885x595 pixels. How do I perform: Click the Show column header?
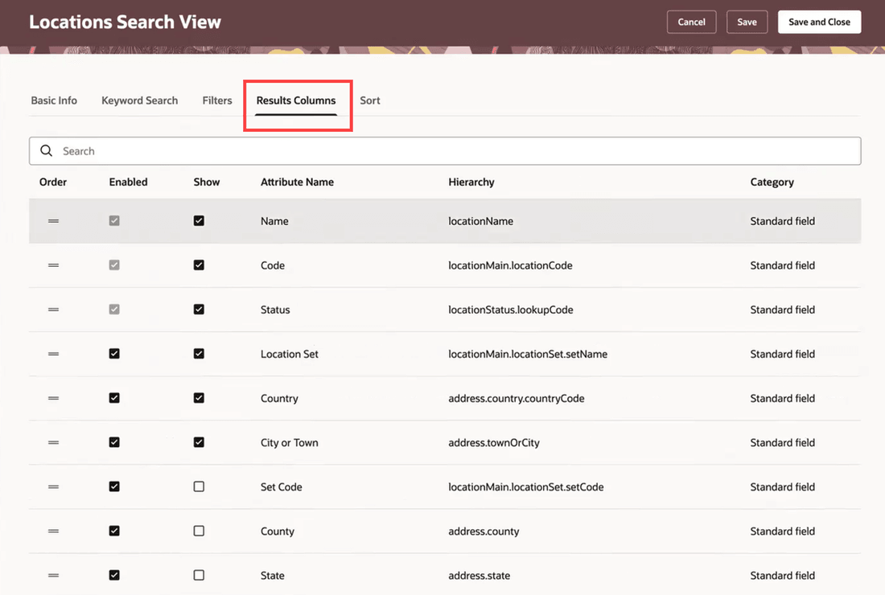click(207, 183)
